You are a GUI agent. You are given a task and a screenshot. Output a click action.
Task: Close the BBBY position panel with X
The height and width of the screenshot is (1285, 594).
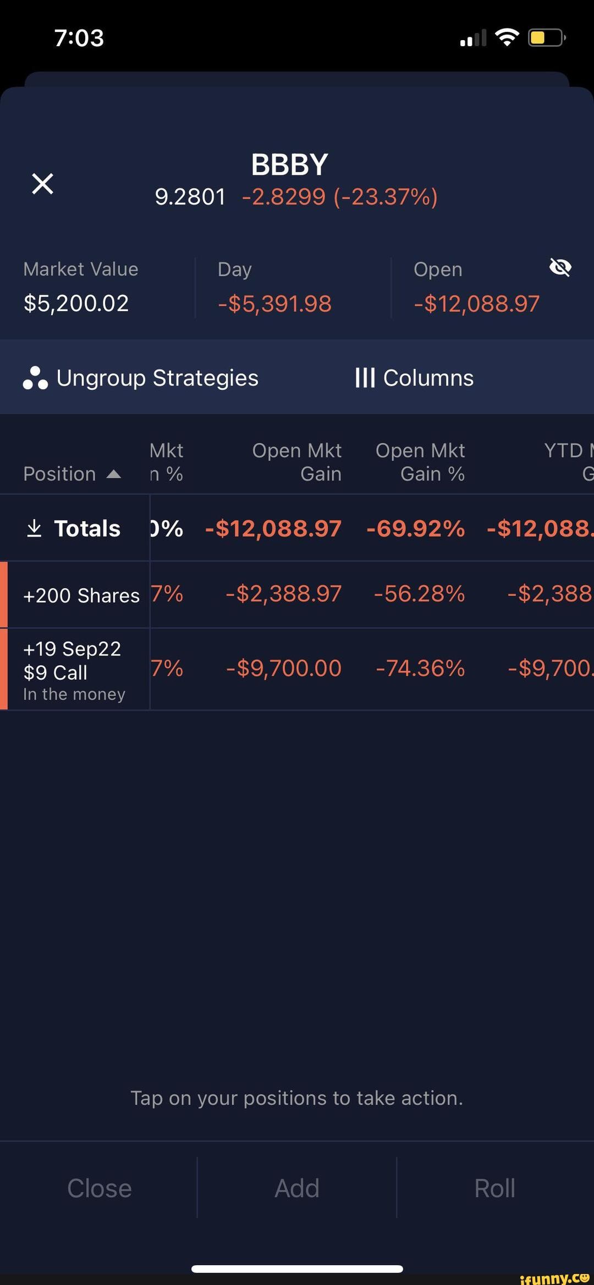click(42, 184)
